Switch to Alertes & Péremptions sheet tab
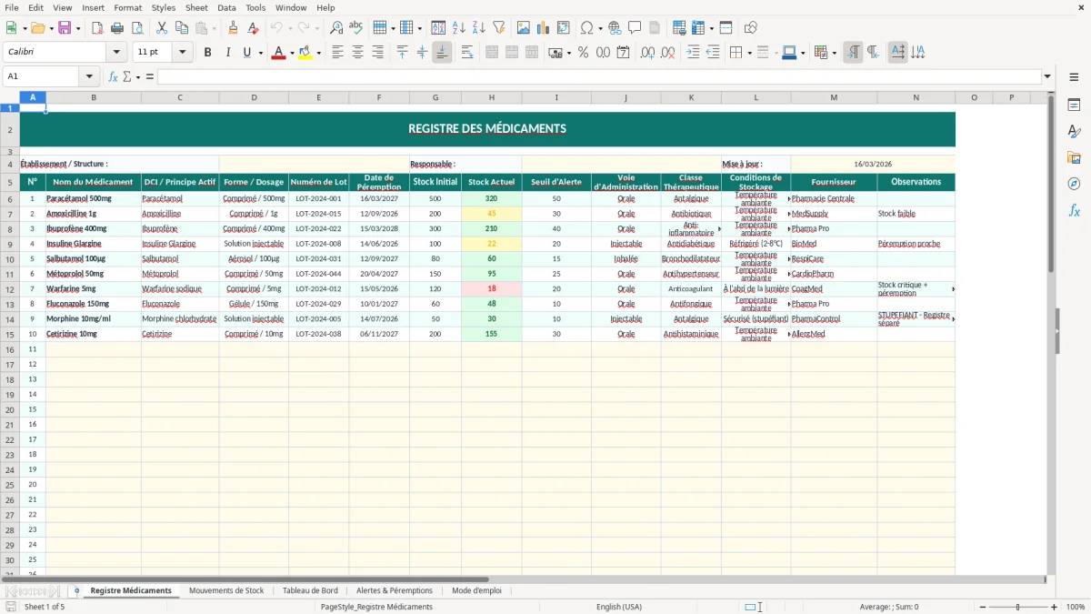This screenshot has width=1091, height=614. (x=395, y=590)
